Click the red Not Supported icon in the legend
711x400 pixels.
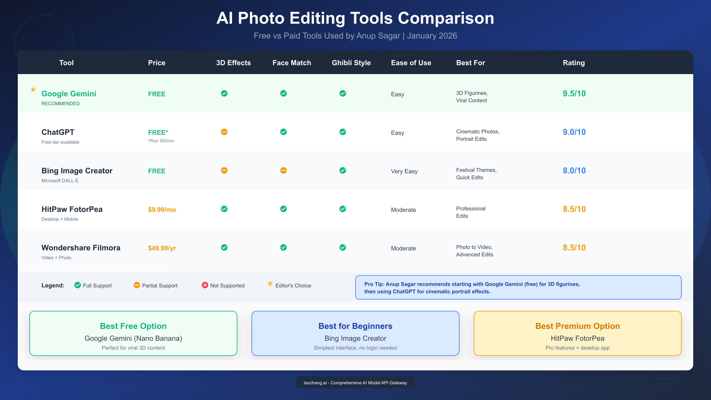click(x=205, y=285)
